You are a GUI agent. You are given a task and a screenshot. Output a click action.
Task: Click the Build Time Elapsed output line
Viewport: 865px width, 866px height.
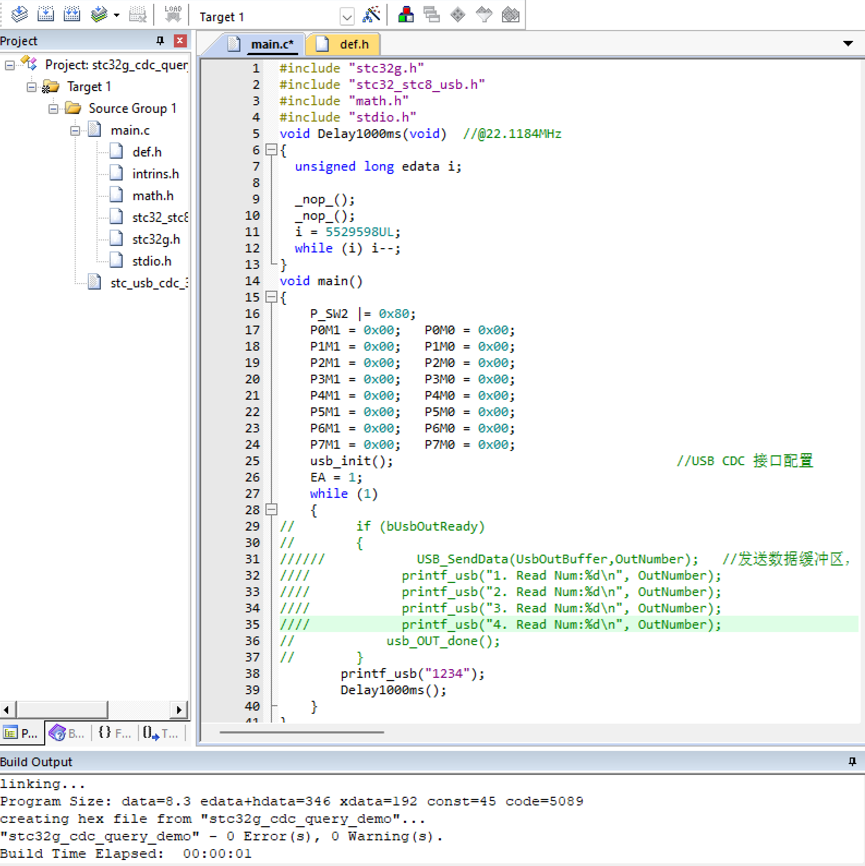point(126,853)
